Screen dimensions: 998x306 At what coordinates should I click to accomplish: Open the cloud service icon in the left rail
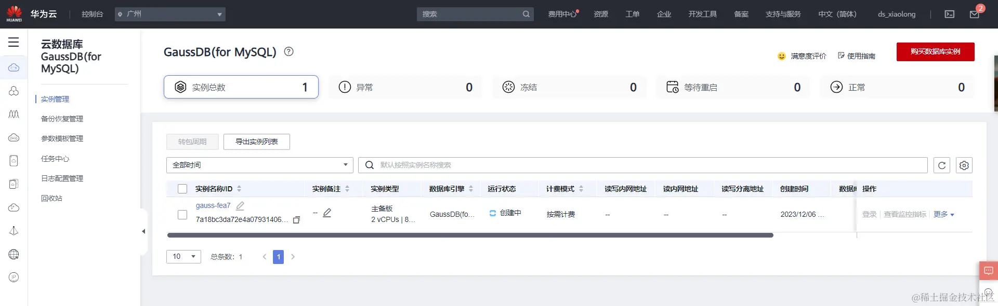[14, 67]
